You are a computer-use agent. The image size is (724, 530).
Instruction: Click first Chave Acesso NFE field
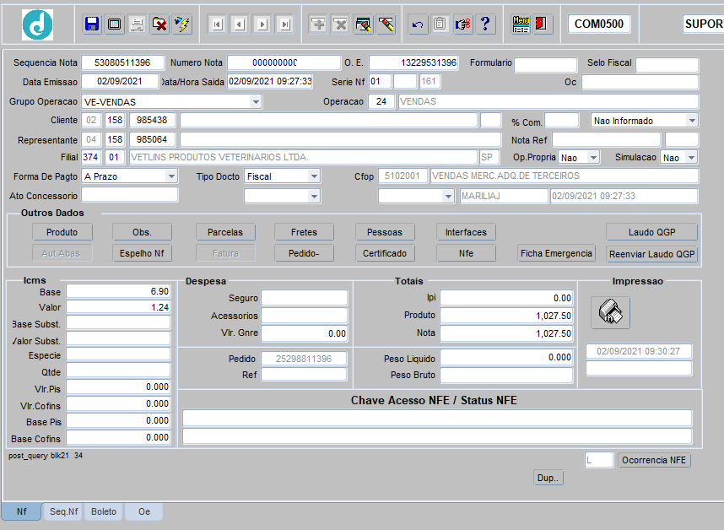(x=437, y=418)
